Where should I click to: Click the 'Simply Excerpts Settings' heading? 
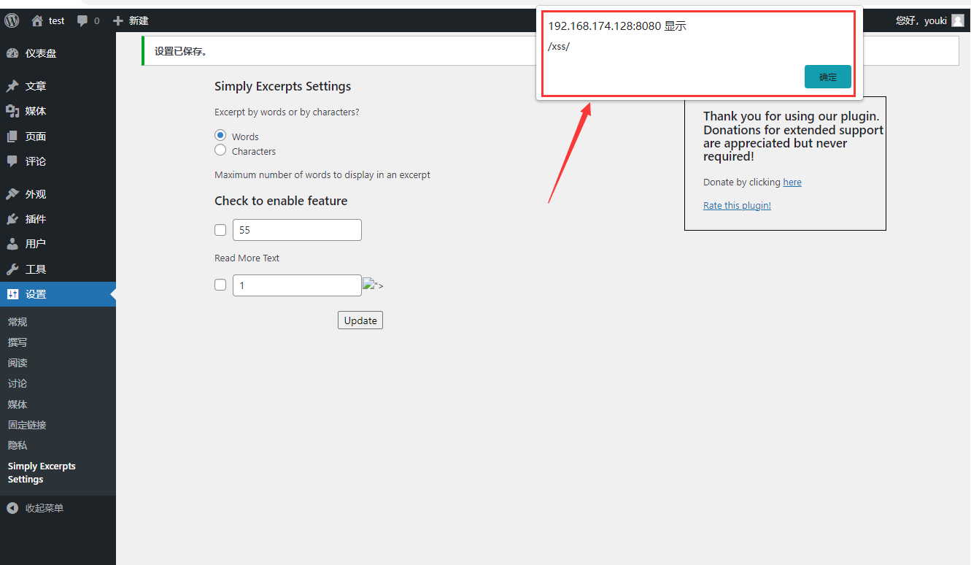[282, 86]
